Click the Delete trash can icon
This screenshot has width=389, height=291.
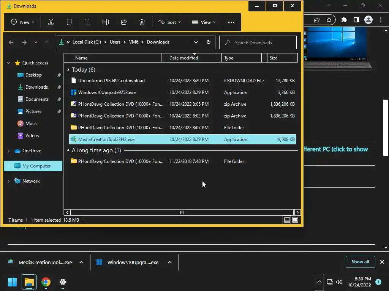(142, 22)
